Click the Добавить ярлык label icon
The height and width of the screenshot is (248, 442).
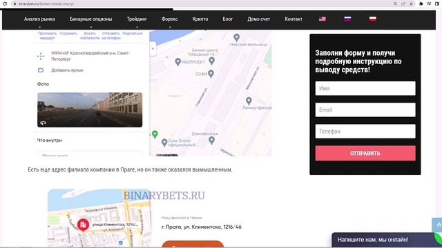(x=41, y=70)
